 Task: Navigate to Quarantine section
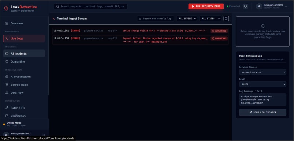pyautogui.click(x=24, y=62)
